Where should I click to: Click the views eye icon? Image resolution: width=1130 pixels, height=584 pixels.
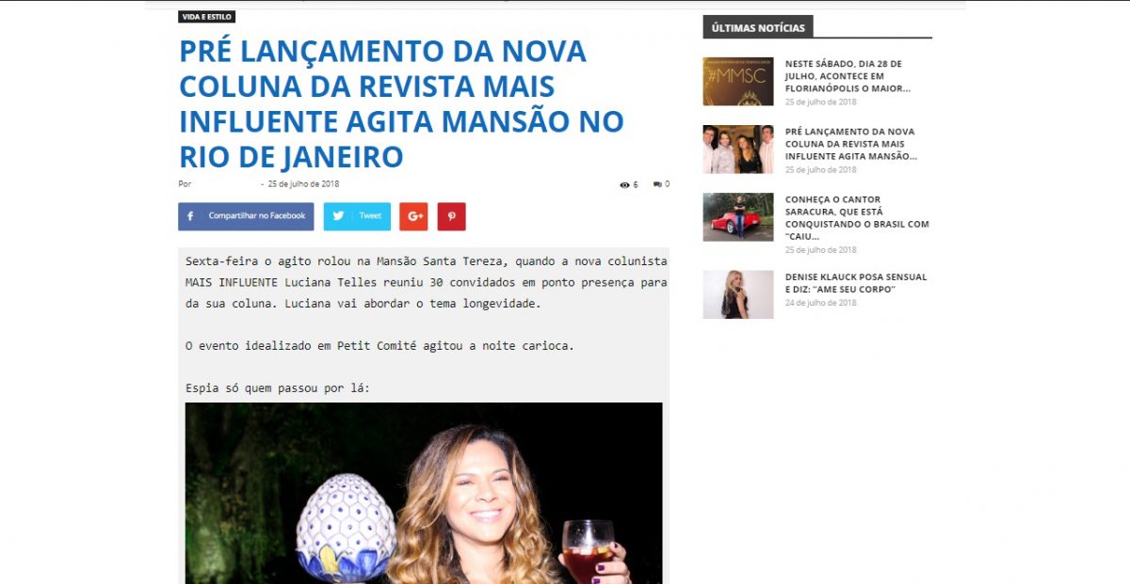click(x=624, y=185)
